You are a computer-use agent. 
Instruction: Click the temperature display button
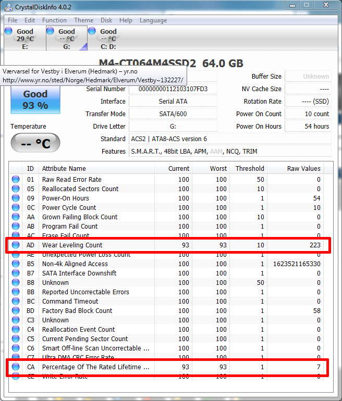(x=35, y=143)
